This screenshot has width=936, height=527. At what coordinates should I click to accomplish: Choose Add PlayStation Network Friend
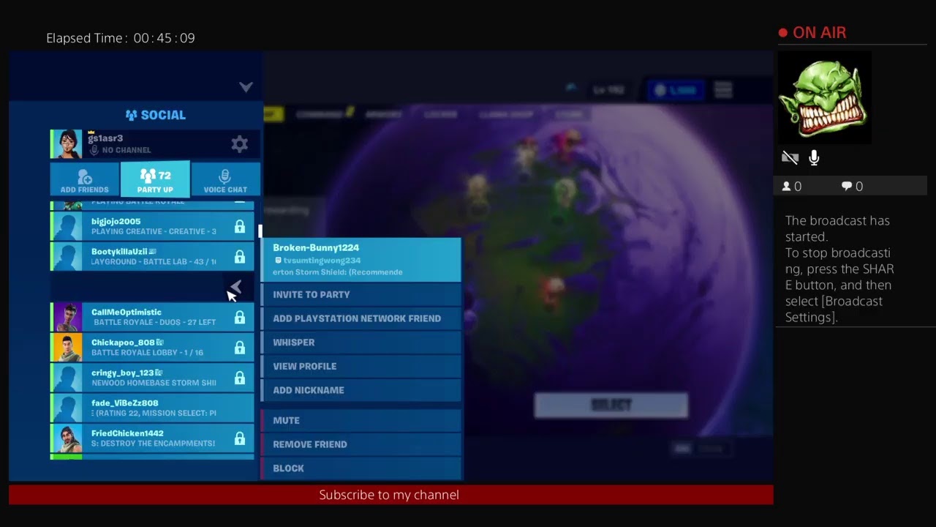point(361,318)
